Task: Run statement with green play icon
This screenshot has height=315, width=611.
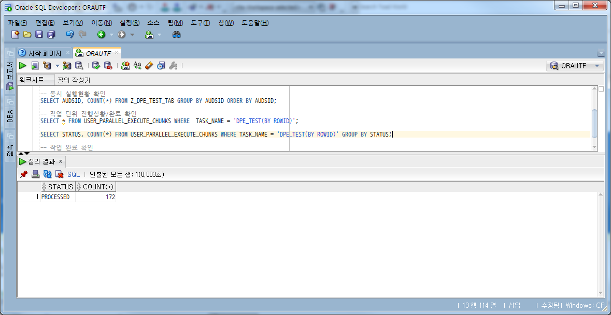Action: pyautogui.click(x=23, y=66)
